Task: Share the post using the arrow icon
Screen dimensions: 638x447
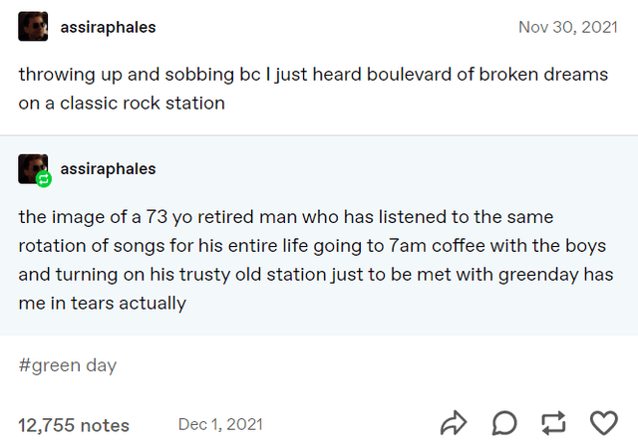Action: [x=454, y=424]
